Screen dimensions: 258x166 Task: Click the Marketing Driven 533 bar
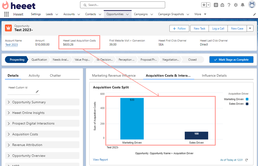132,119
